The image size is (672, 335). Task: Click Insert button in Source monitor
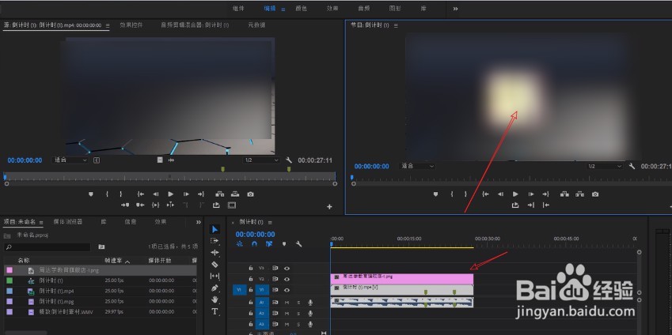pos(220,194)
